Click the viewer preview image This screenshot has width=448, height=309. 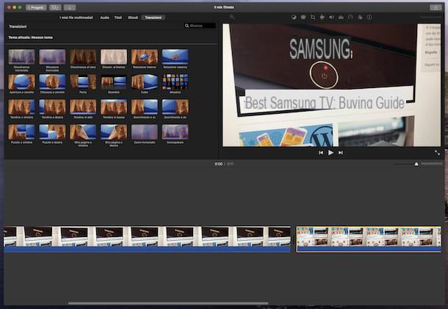click(331, 85)
